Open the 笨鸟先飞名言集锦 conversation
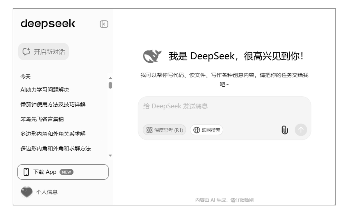This screenshot has height=212, width=346. tap(42, 119)
